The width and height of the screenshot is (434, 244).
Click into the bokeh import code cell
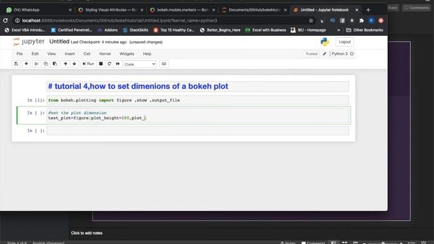(198, 100)
